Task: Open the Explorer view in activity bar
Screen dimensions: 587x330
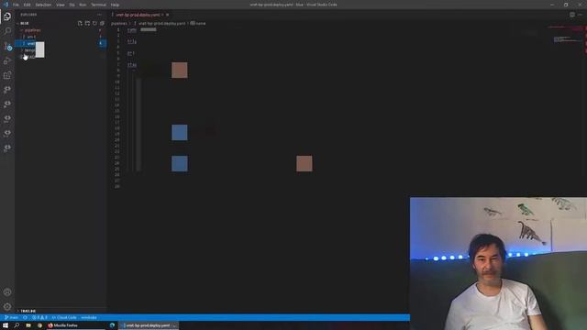Action: [x=7, y=16]
